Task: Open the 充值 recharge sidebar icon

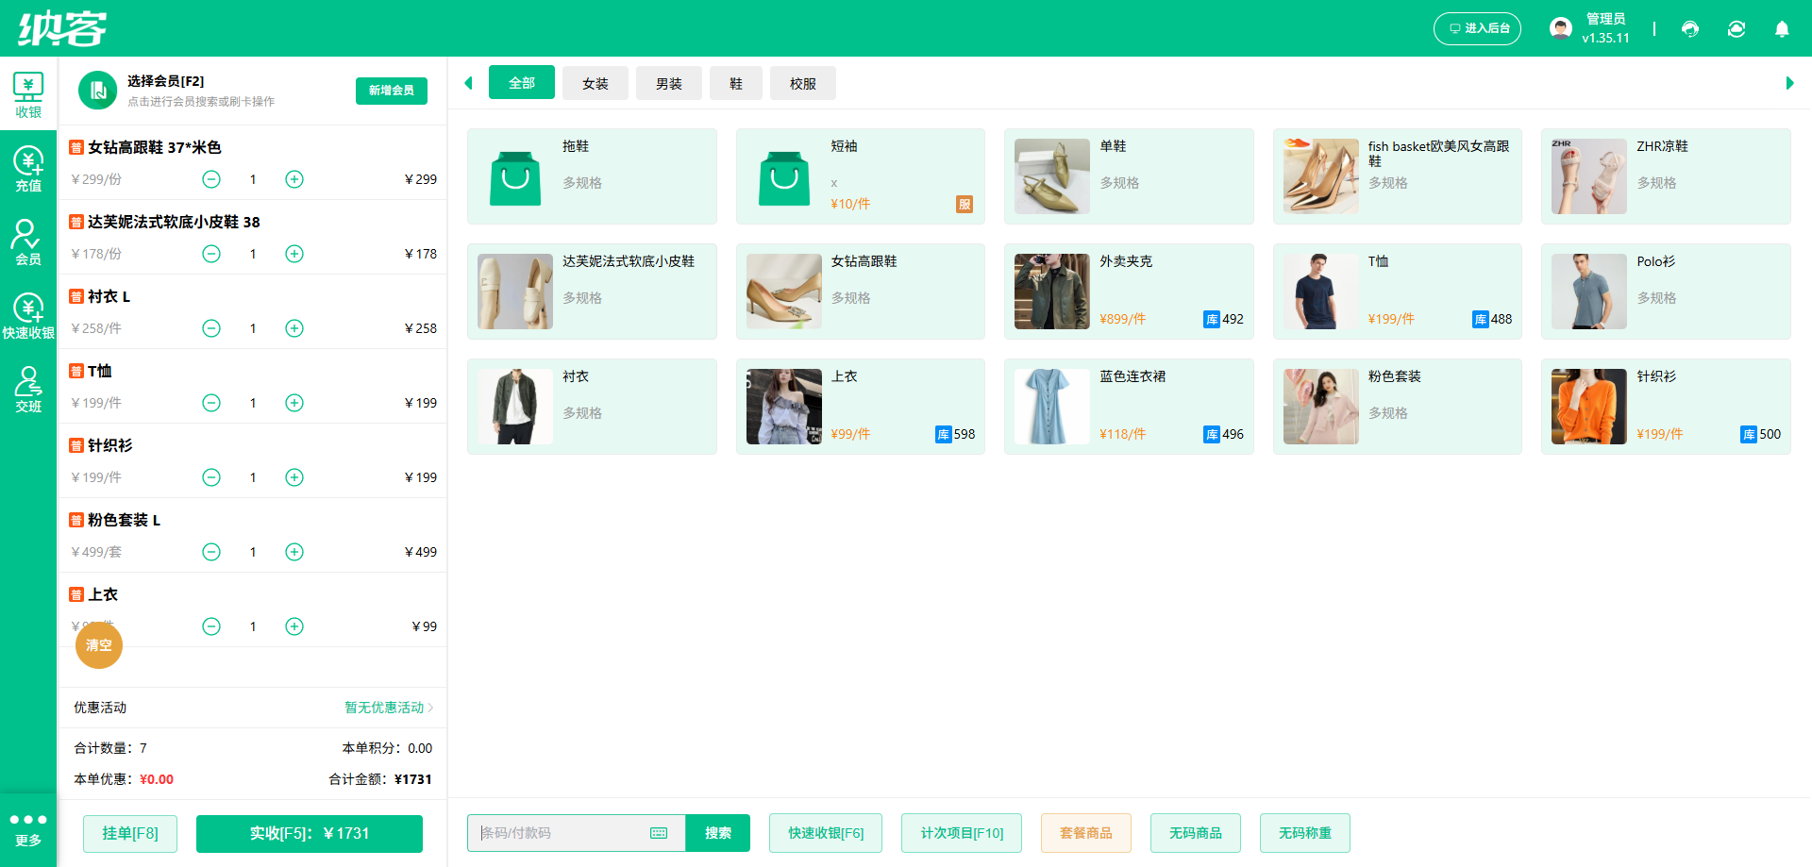Action: point(28,169)
